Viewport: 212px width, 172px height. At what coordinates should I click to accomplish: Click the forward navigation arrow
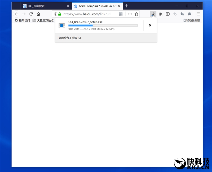(24, 14)
